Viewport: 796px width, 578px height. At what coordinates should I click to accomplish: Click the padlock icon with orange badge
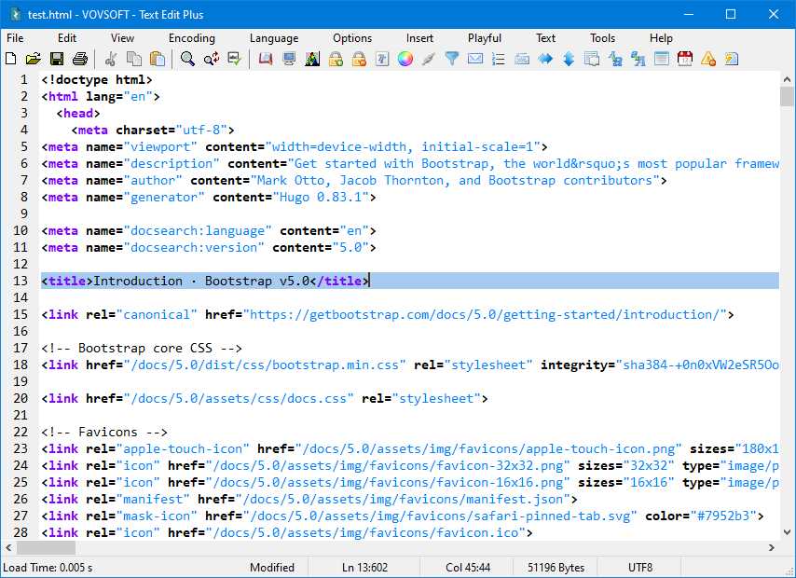(359, 59)
